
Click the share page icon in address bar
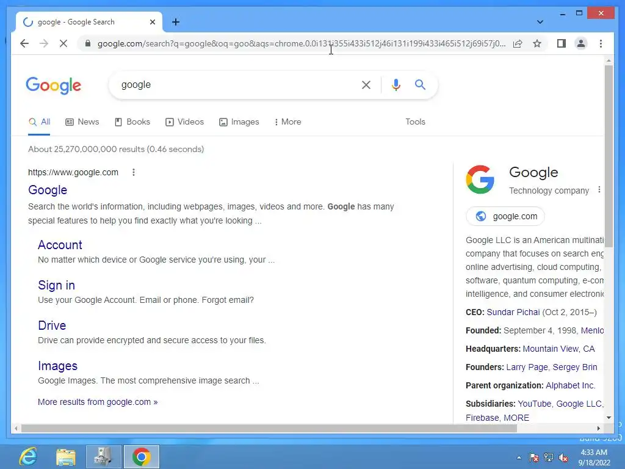tap(518, 43)
